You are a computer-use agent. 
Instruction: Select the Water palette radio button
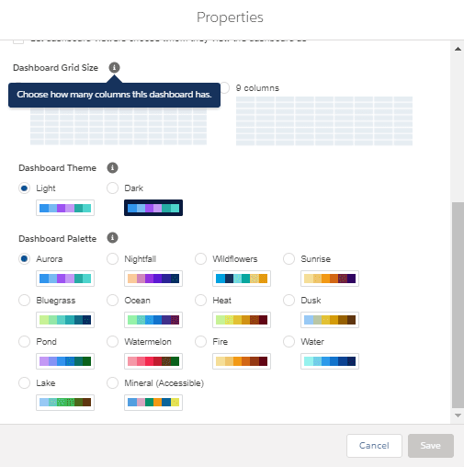(289, 342)
